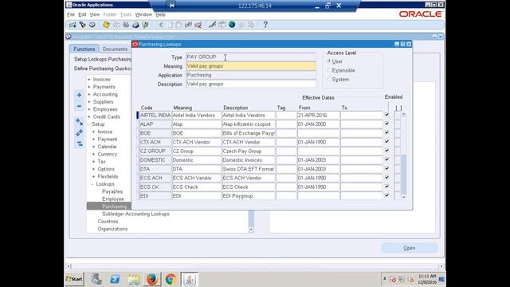
Task: Click the Translations globe icon
Action: pos(232,25)
